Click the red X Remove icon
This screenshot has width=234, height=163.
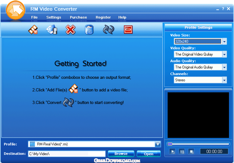(70, 30)
